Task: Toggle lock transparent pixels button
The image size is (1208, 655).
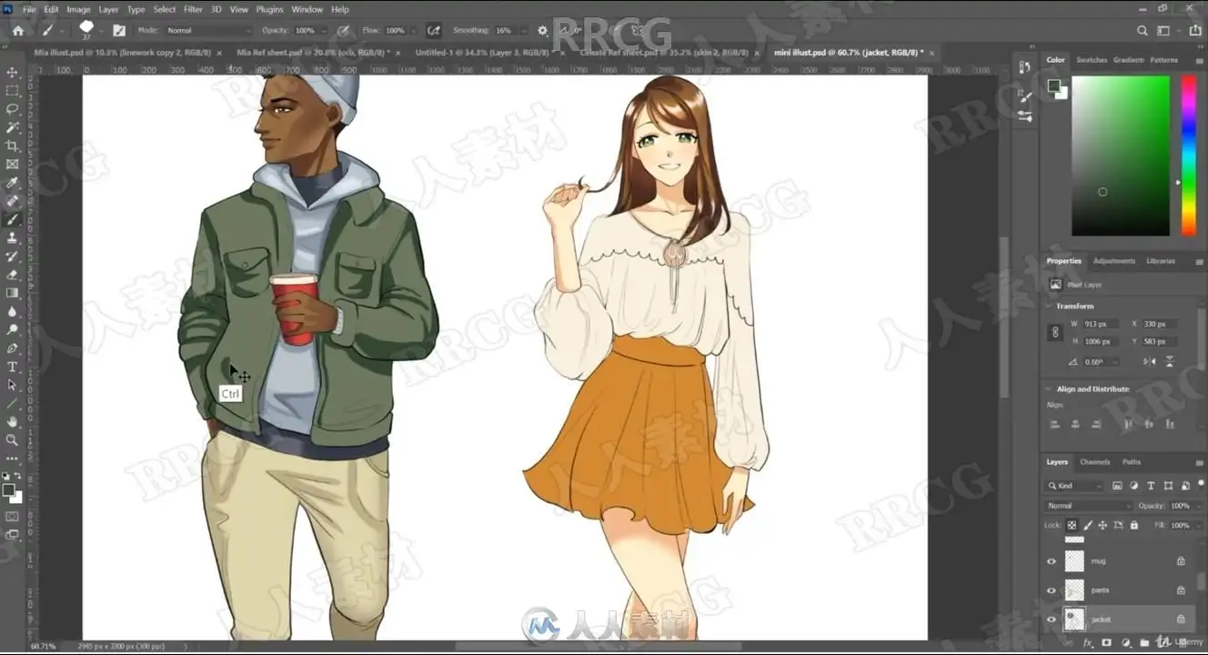Action: click(1072, 525)
